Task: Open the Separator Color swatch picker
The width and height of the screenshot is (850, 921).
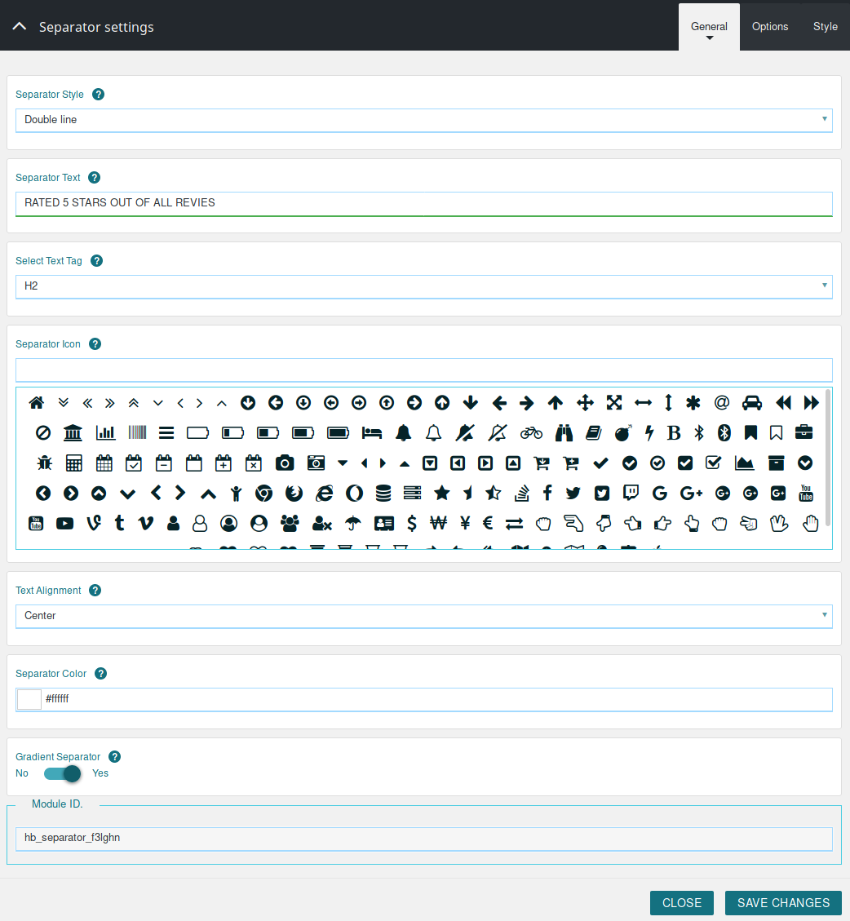Action: point(29,699)
